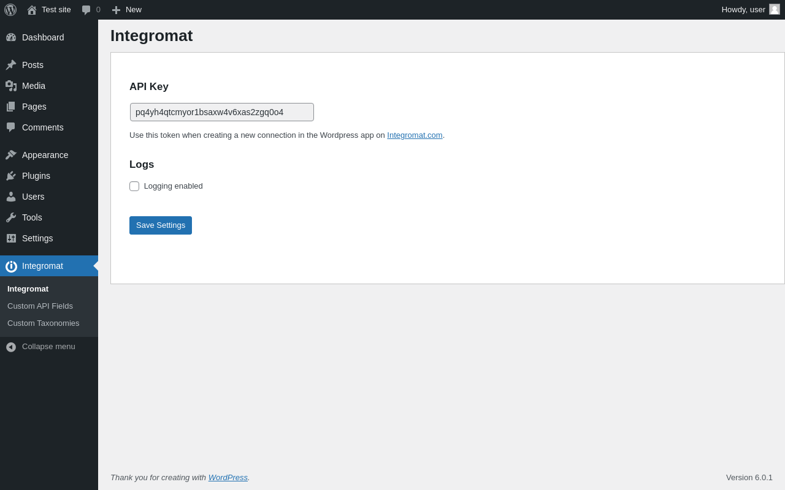Open the WordPress footer link

228,478
